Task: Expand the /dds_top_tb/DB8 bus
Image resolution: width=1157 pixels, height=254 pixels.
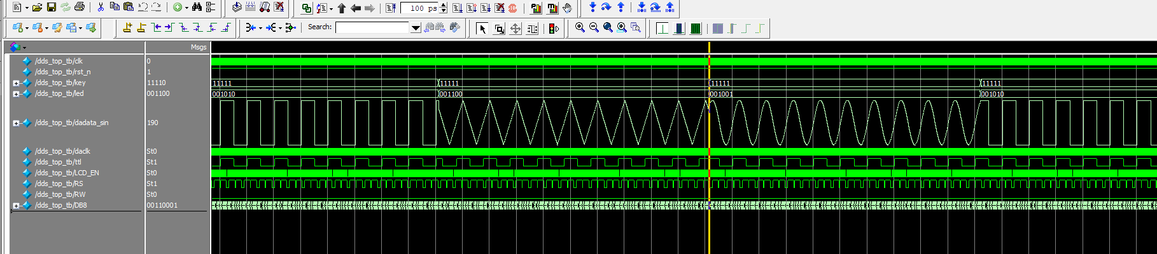Action: [x=16, y=206]
